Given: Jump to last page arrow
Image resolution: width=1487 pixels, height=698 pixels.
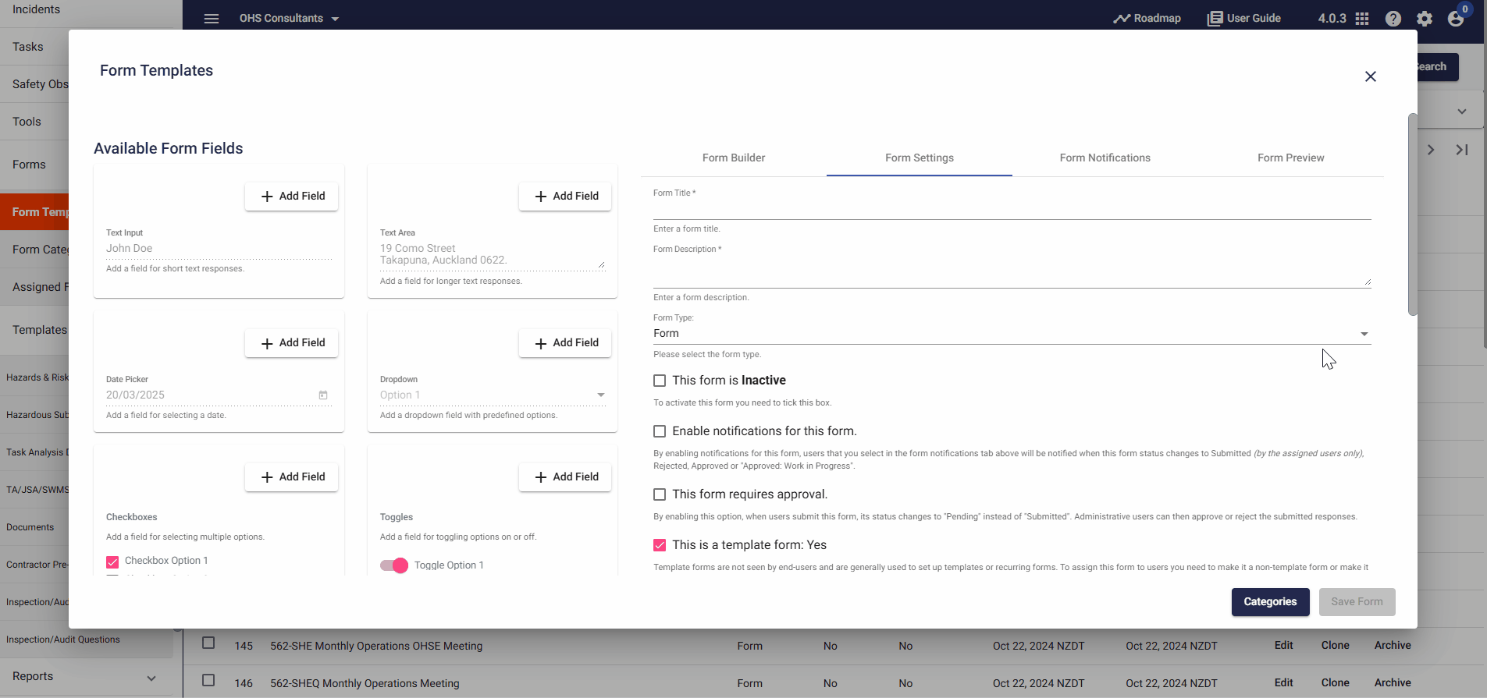Looking at the screenshot, I should coord(1462,150).
